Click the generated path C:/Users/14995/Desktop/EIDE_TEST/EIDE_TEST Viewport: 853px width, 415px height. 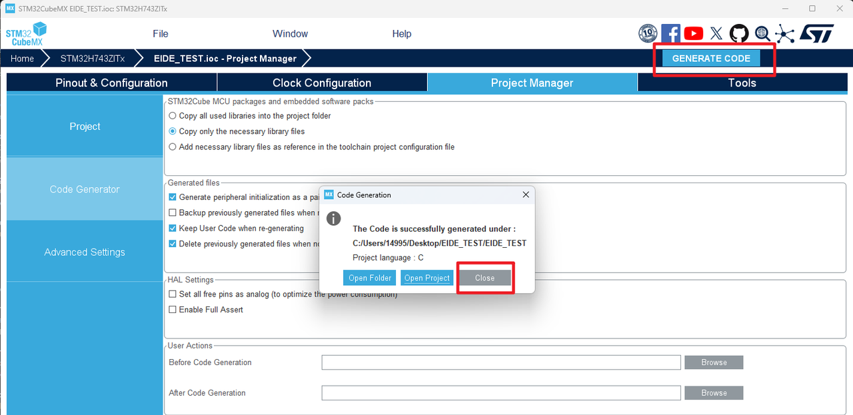pos(439,243)
